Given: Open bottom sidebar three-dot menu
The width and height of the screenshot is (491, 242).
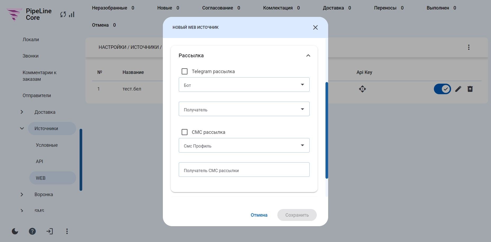Looking at the screenshot, I should point(67,231).
